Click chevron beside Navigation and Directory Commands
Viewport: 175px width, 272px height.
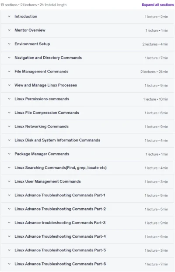[9, 58]
